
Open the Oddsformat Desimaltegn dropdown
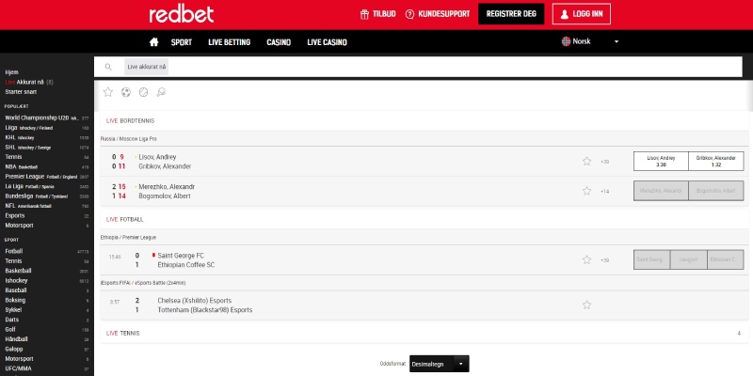[439, 364]
